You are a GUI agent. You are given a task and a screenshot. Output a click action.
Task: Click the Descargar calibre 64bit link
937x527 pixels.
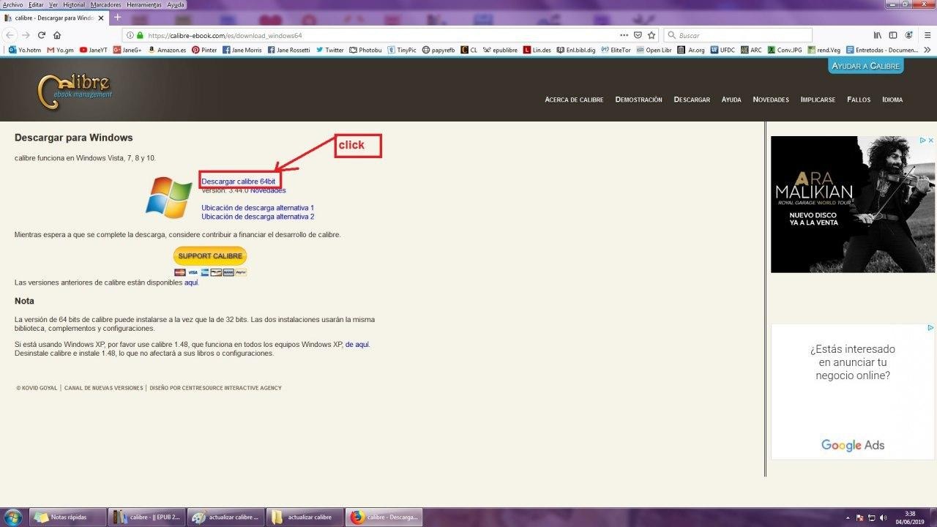(239, 182)
